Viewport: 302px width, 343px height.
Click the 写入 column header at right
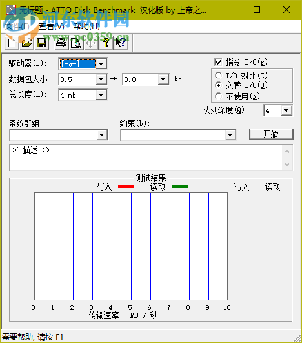(241, 187)
